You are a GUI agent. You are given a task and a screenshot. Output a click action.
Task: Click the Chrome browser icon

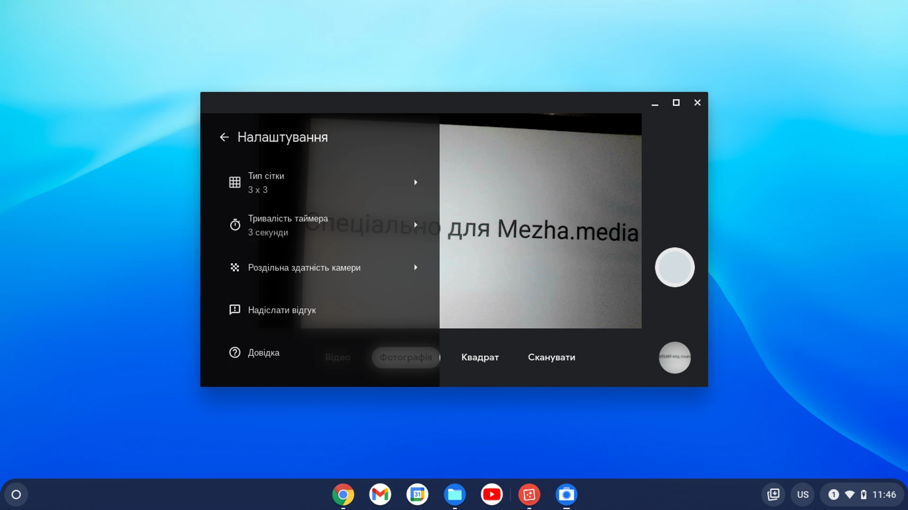(343, 494)
